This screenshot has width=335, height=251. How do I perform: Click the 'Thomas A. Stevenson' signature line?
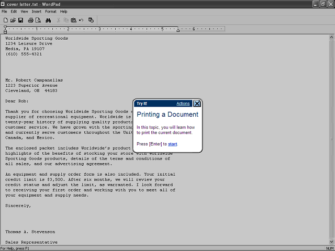pyautogui.click(x=30, y=232)
